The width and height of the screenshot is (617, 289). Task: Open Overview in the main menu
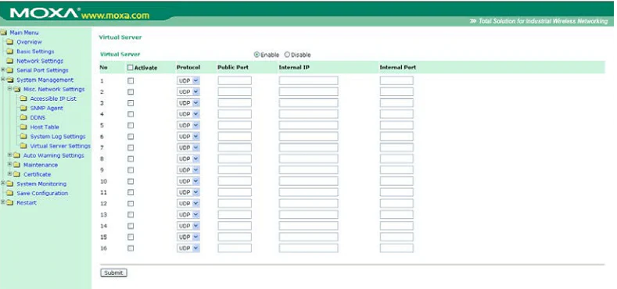click(29, 42)
